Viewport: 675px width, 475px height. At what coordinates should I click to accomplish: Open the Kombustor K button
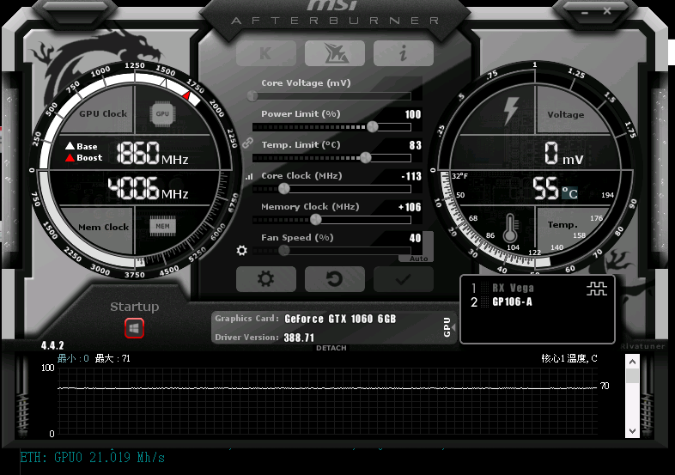tap(266, 53)
